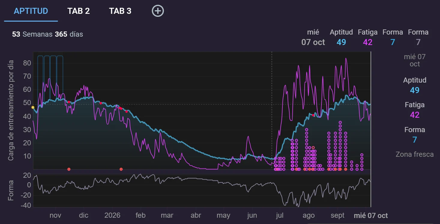The height and width of the screenshot is (224, 440).
Task: Click the red marker on fitness line mid-November
Action: [x=69, y=102]
